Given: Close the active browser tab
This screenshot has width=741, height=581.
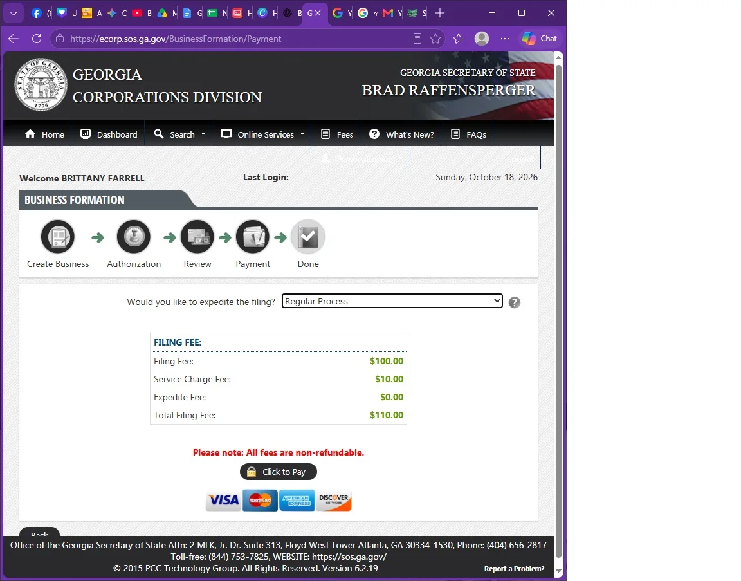Looking at the screenshot, I should [x=318, y=14].
